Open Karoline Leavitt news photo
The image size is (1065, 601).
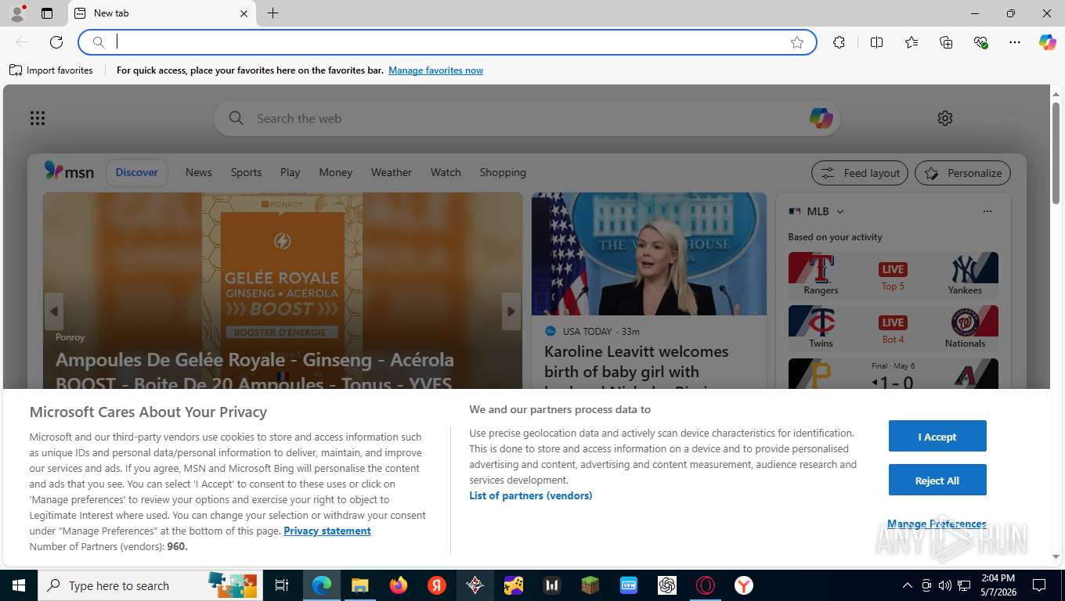(x=649, y=254)
